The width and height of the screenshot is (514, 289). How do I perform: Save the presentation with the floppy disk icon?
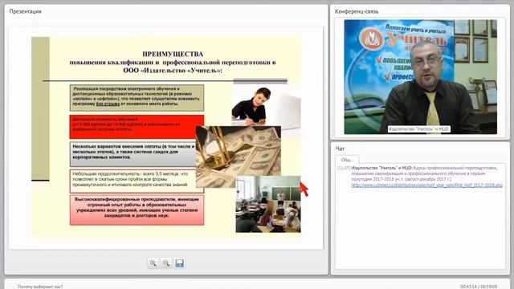pos(179,263)
